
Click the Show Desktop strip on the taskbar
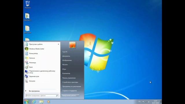click(161, 102)
